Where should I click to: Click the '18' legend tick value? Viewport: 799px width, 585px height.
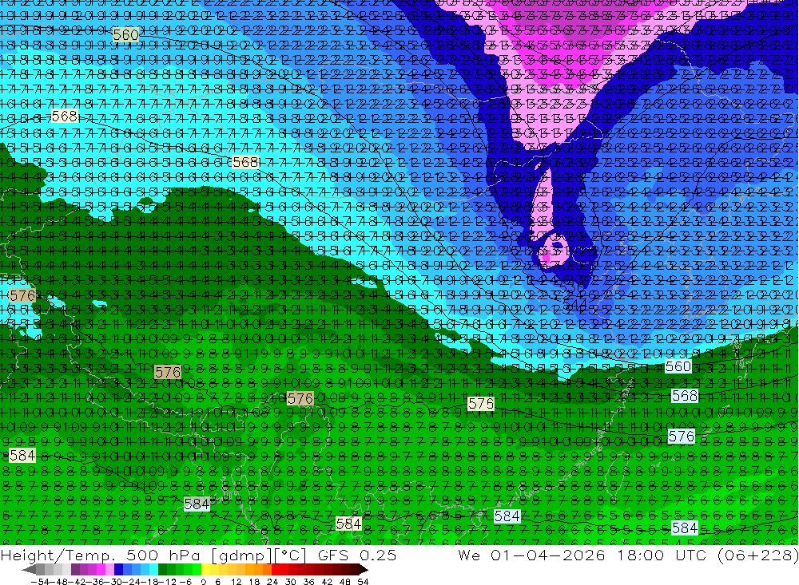[x=255, y=581]
